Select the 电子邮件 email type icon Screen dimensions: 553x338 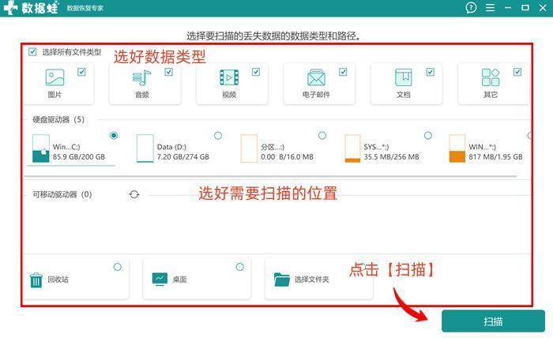(316, 77)
